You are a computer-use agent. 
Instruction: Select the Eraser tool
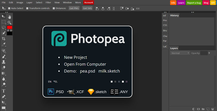coord(4,68)
